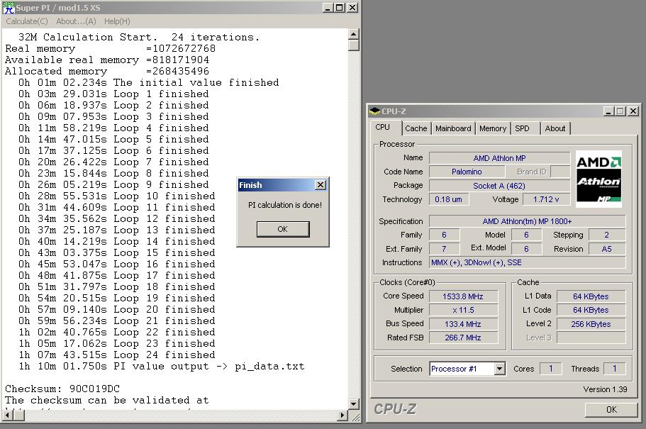Click the 32M Calculation Start line
The width and height of the screenshot is (646, 429).
[139, 37]
